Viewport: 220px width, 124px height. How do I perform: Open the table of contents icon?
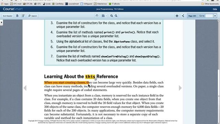coord(23,16)
